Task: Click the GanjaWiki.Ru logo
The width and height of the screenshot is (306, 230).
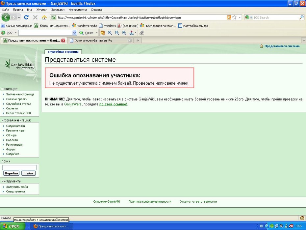Action: pos(20,64)
